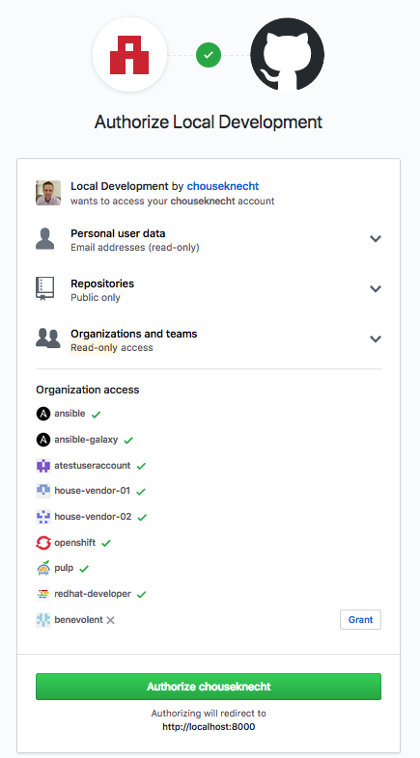Screen dimensions: 420x758
Task: Select the openshift organization name
Action: (75, 542)
